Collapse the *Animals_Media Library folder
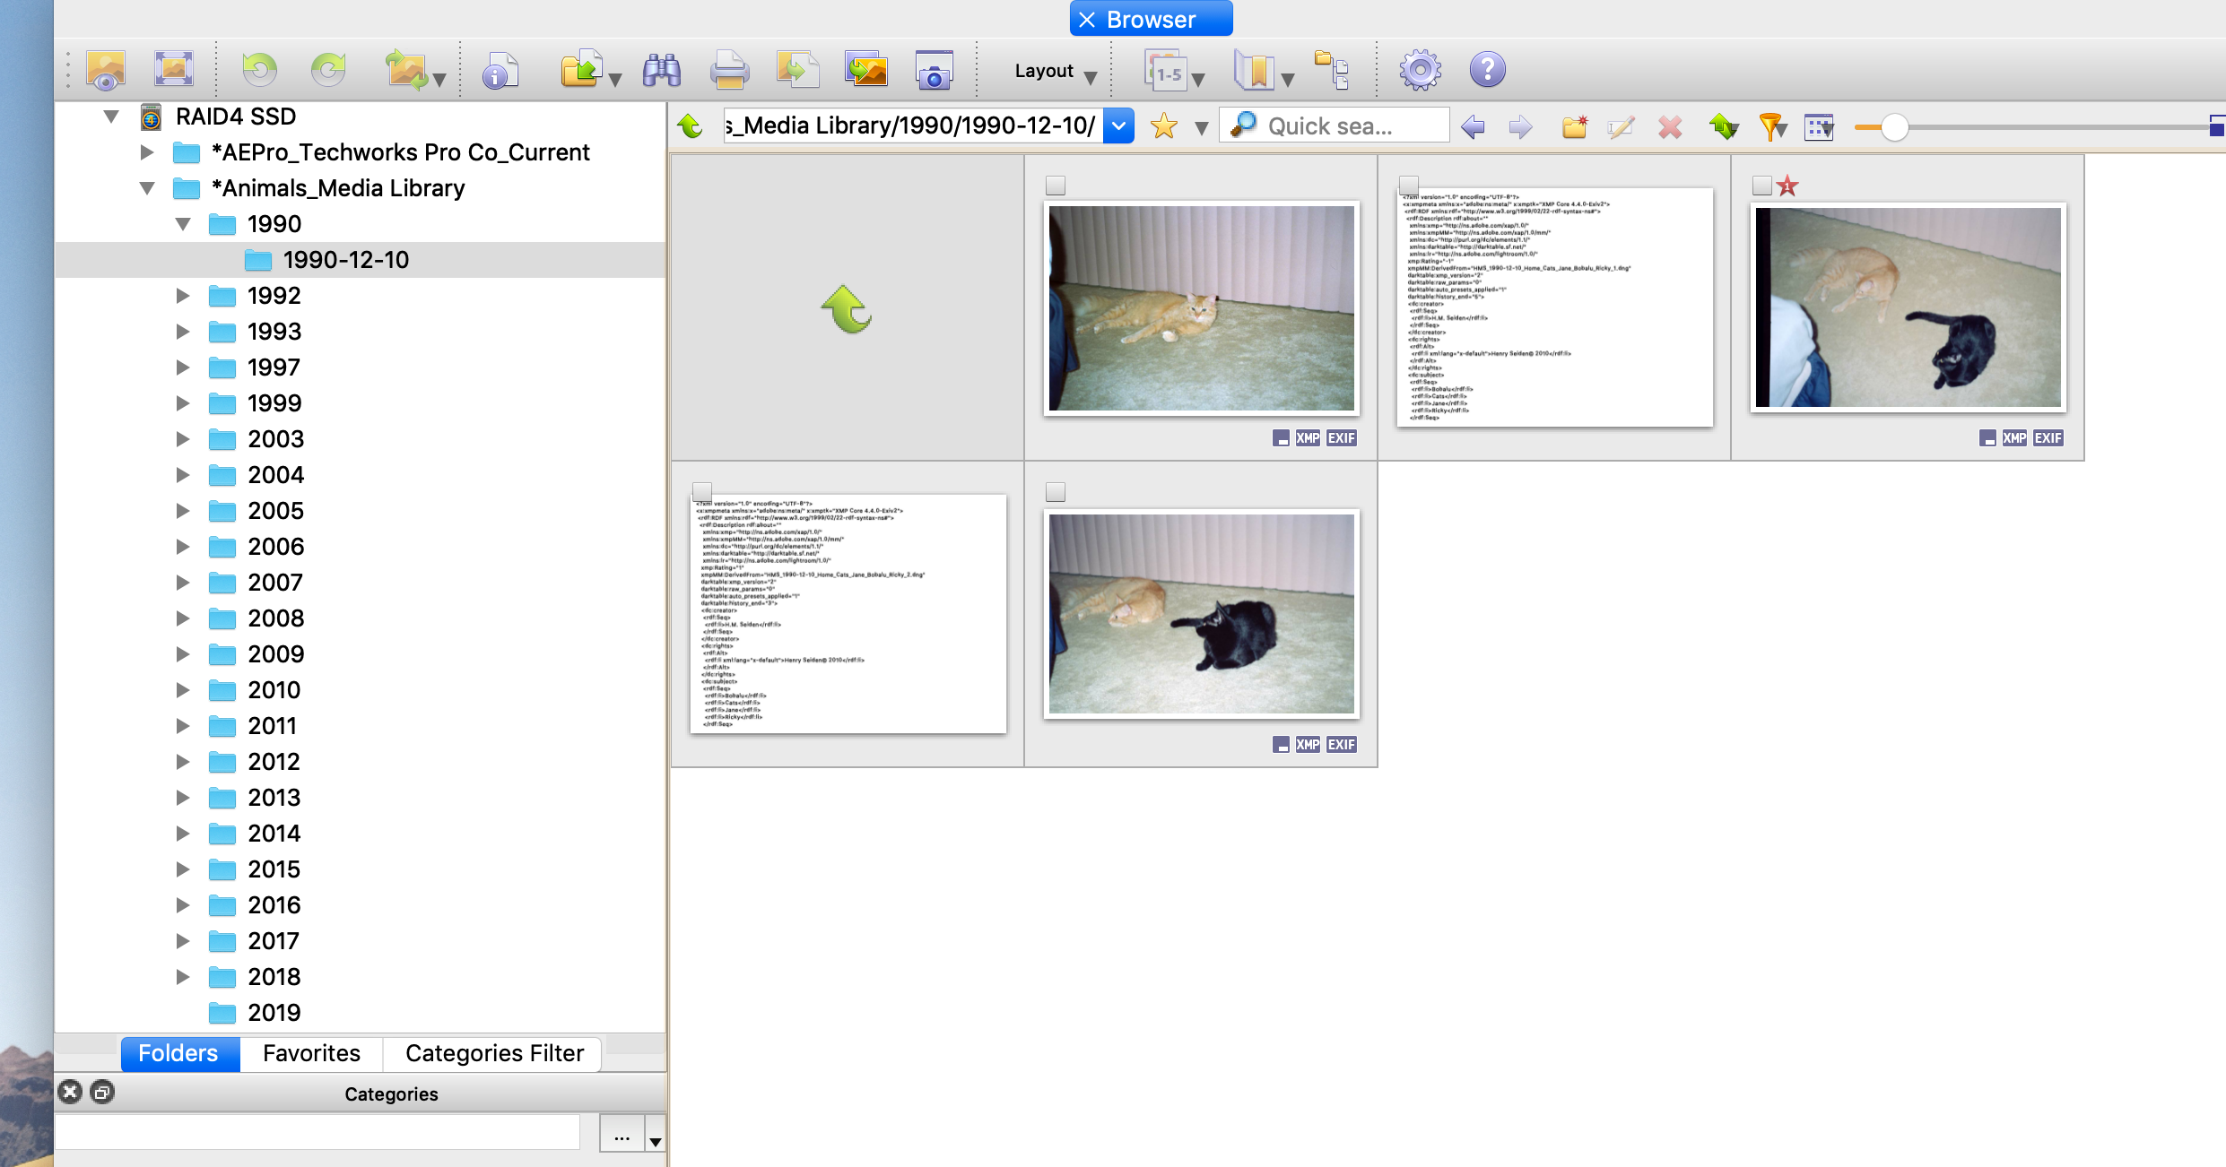This screenshot has width=2226, height=1167. tap(147, 188)
